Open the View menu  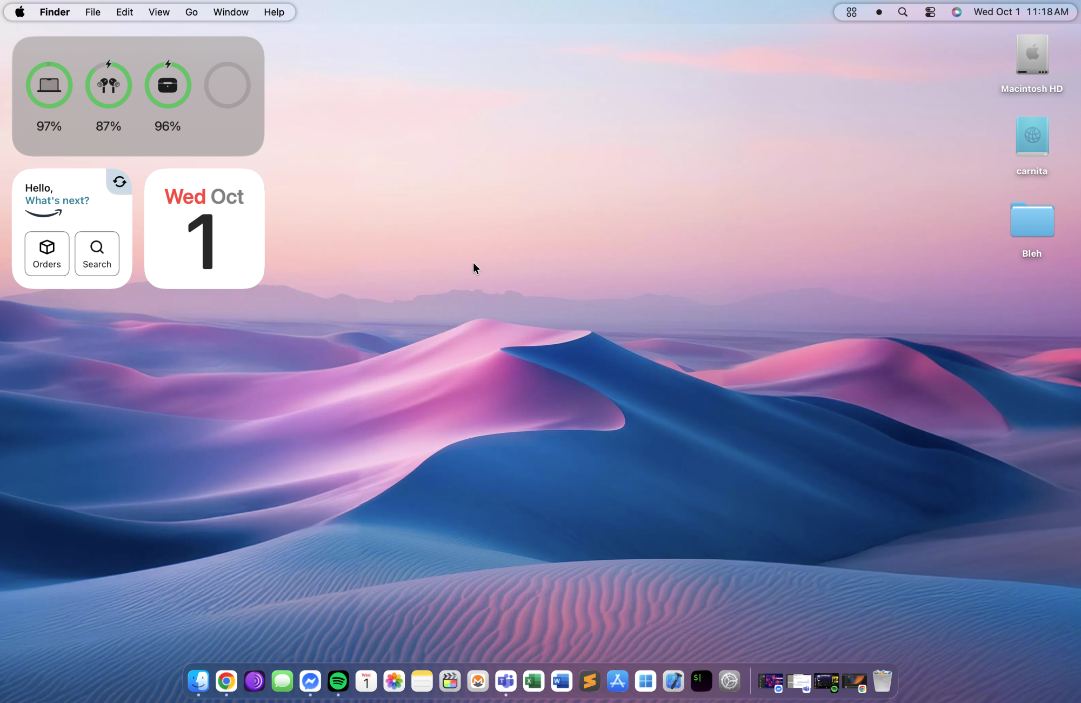click(x=159, y=12)
